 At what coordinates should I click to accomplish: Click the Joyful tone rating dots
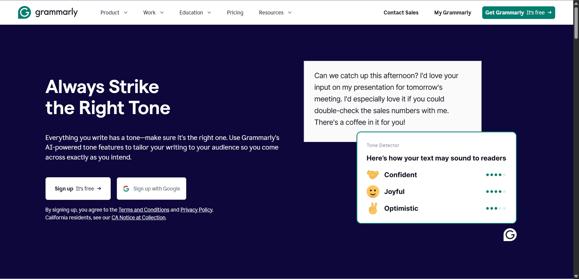point(496,192)
